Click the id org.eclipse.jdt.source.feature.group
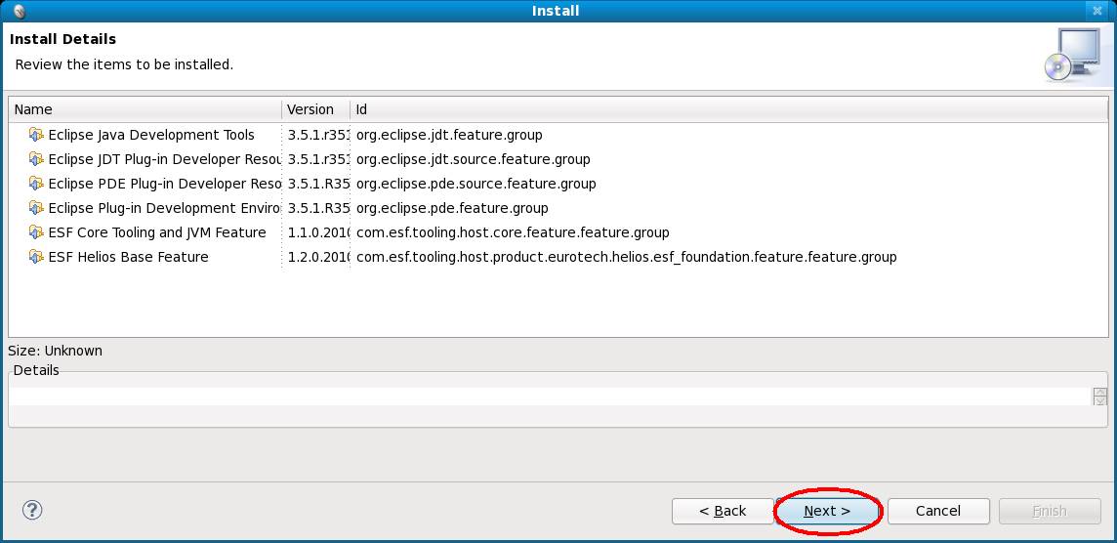1117x543 pixels. click(x=473, y=159)
